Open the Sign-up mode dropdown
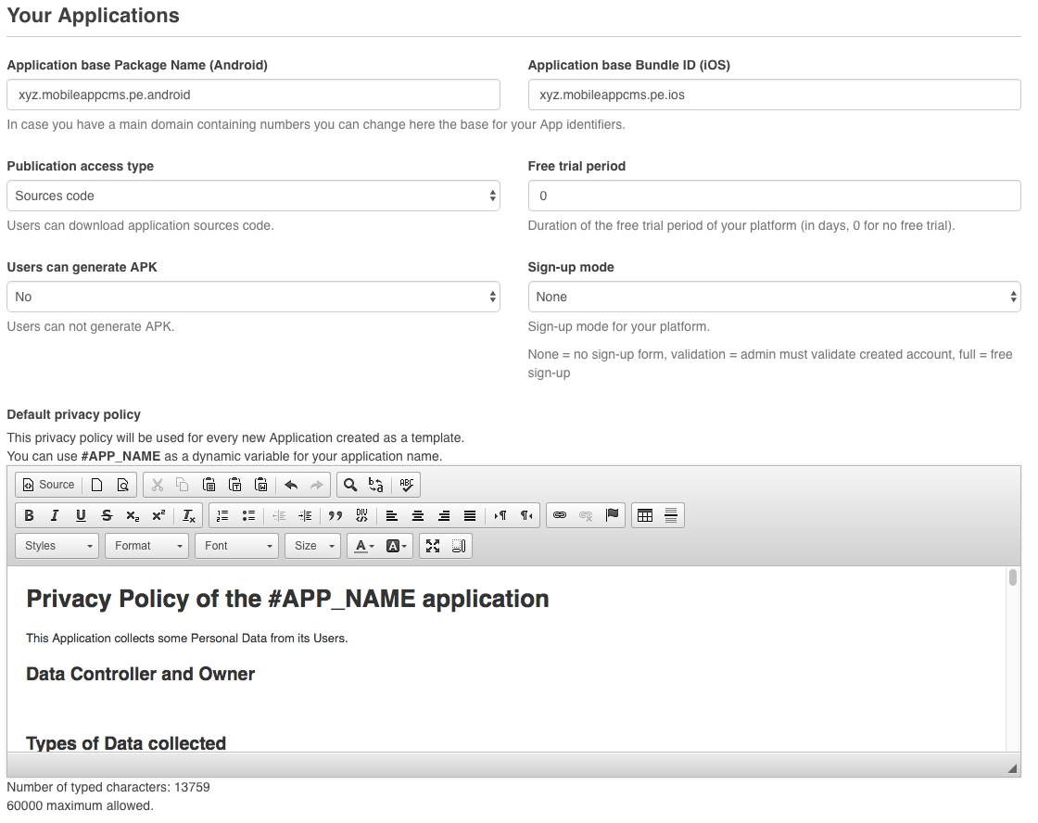 [774, 297]
